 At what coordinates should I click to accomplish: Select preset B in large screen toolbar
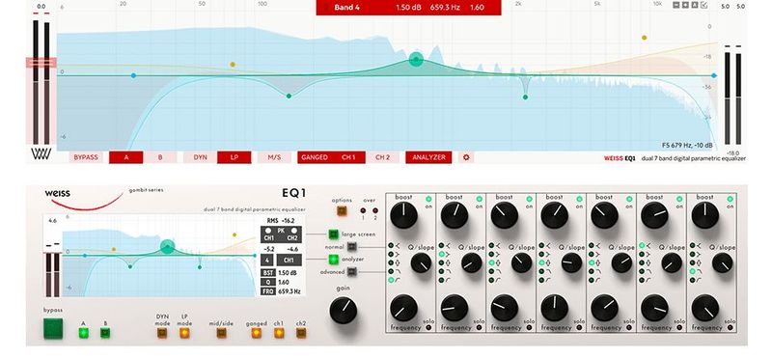[160, 157]
